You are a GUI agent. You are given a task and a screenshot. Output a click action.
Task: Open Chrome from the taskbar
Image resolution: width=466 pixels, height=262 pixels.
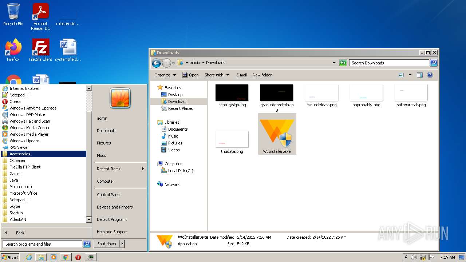tap(66, 257)
